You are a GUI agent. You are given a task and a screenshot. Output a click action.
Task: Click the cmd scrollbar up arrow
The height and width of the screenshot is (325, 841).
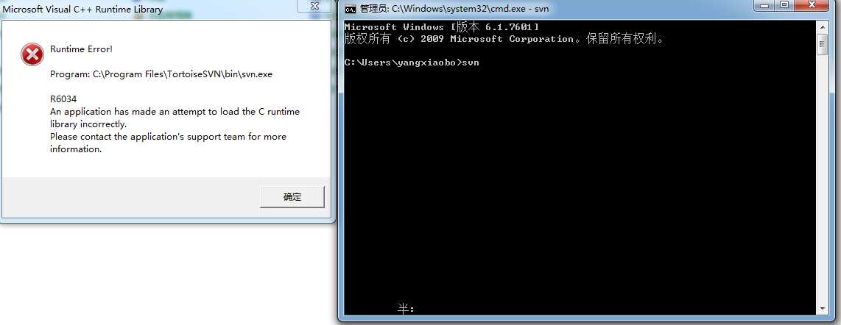coord(823,26)
